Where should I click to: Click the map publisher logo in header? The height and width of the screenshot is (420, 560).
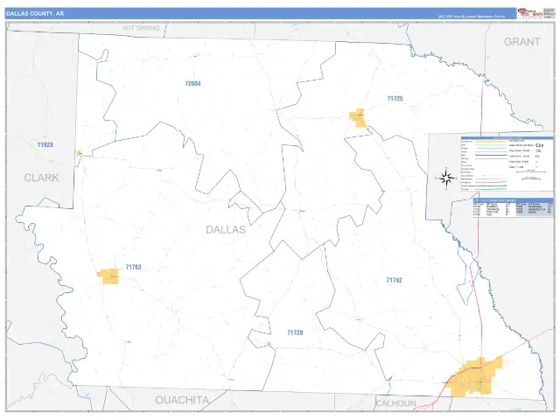click(x=530, y=13)
